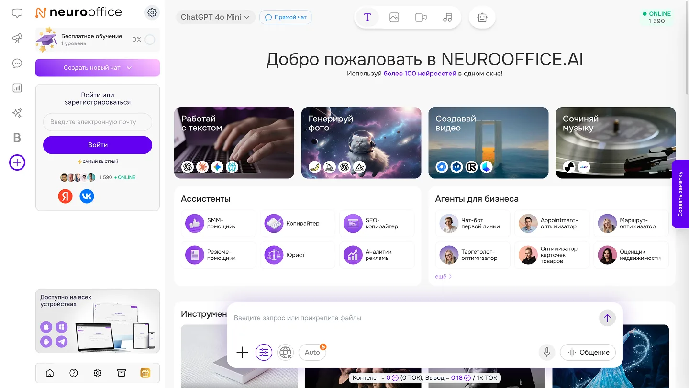Viewport: 689px width, 388px height.
Task: Open settings gear next to neurooffice logo
Action: pyautogui.click(x=152, y=13)
